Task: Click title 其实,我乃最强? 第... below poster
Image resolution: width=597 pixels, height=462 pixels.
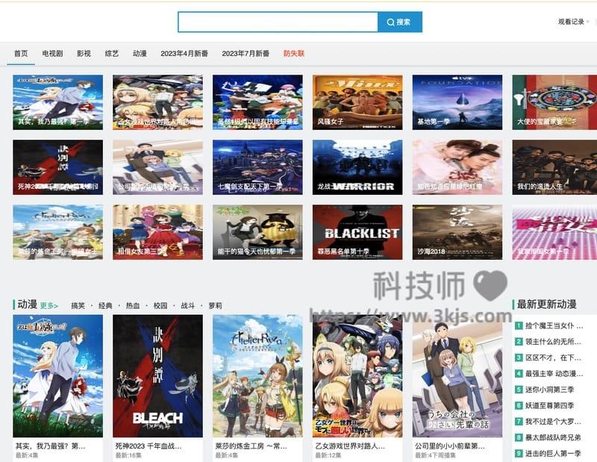Action: click(x=50, y=446)
